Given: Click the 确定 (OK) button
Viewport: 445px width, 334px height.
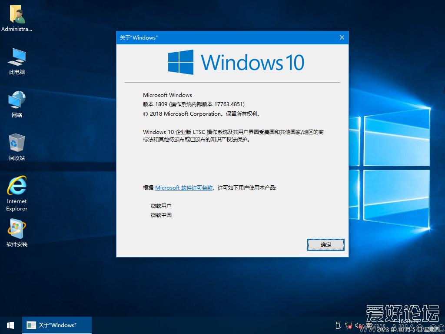Looking at the screenshot, I should (x=325, y=244).
